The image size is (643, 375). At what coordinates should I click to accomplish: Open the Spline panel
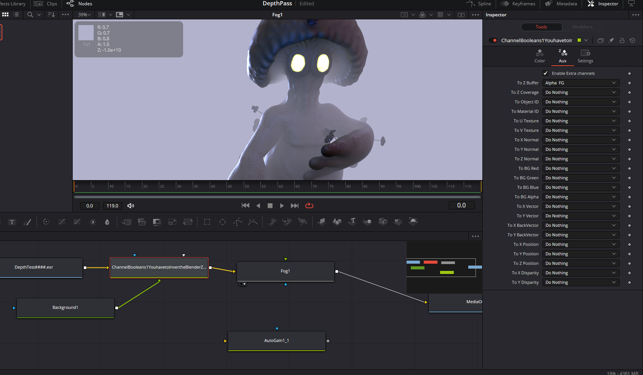[479, 4]
